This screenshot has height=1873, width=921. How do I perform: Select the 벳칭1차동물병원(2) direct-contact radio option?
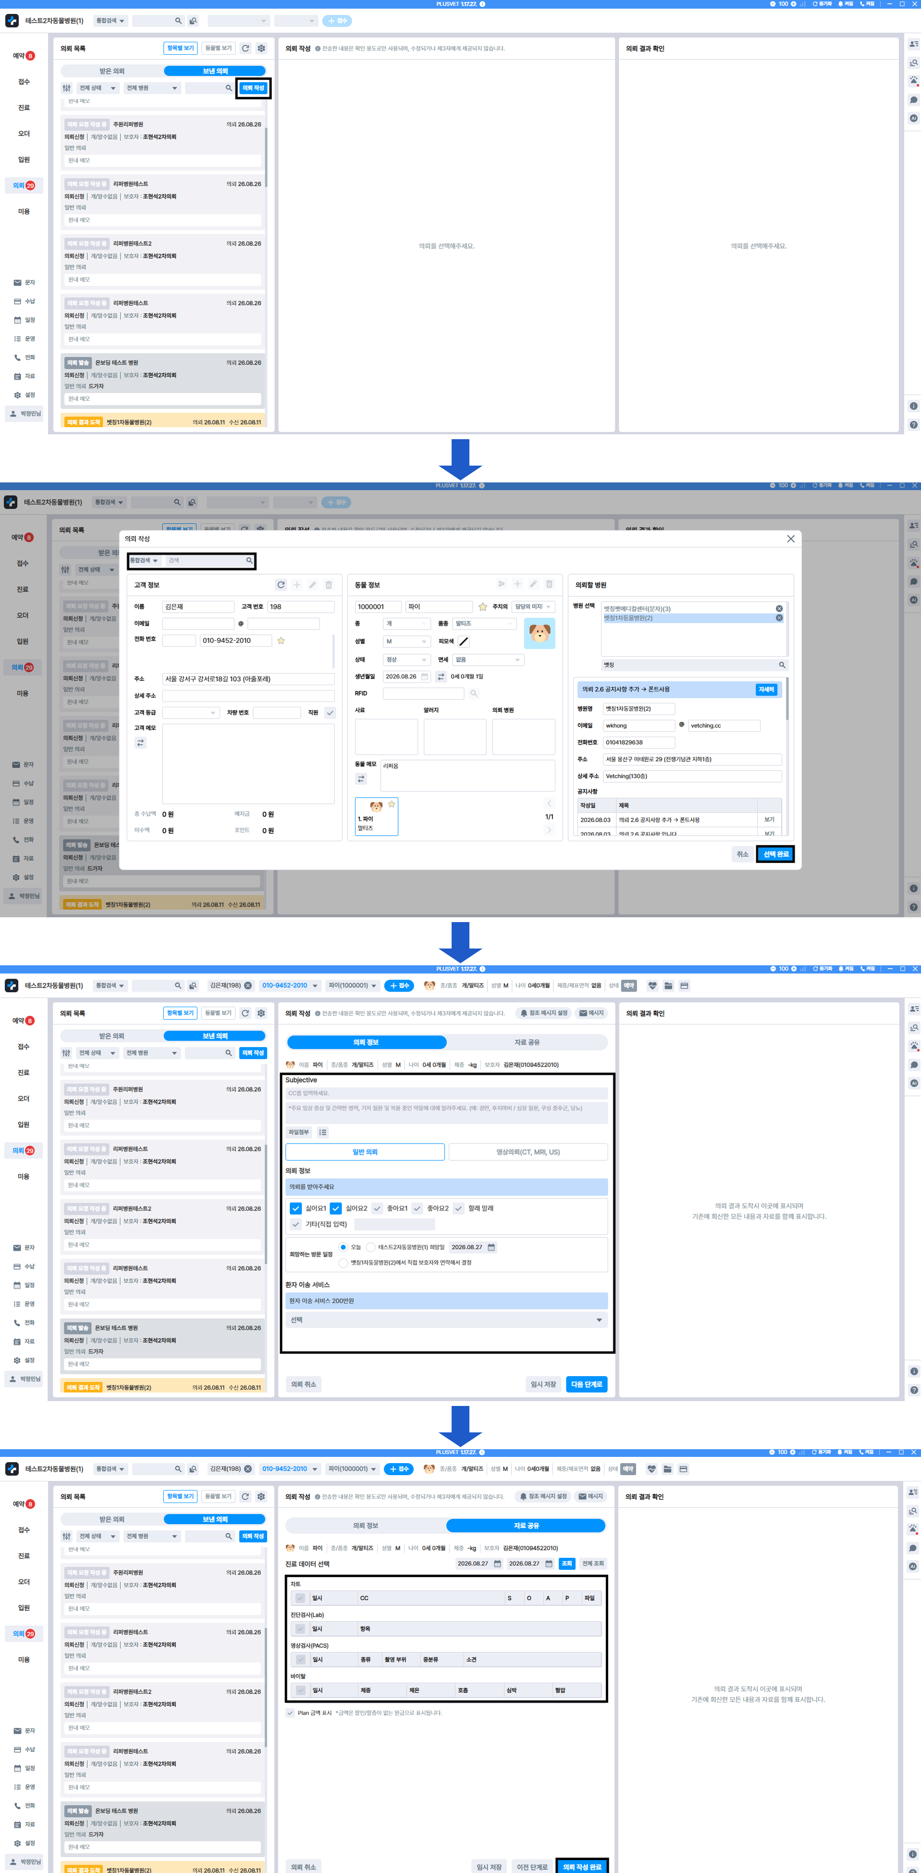click(x=343, y=1262)
